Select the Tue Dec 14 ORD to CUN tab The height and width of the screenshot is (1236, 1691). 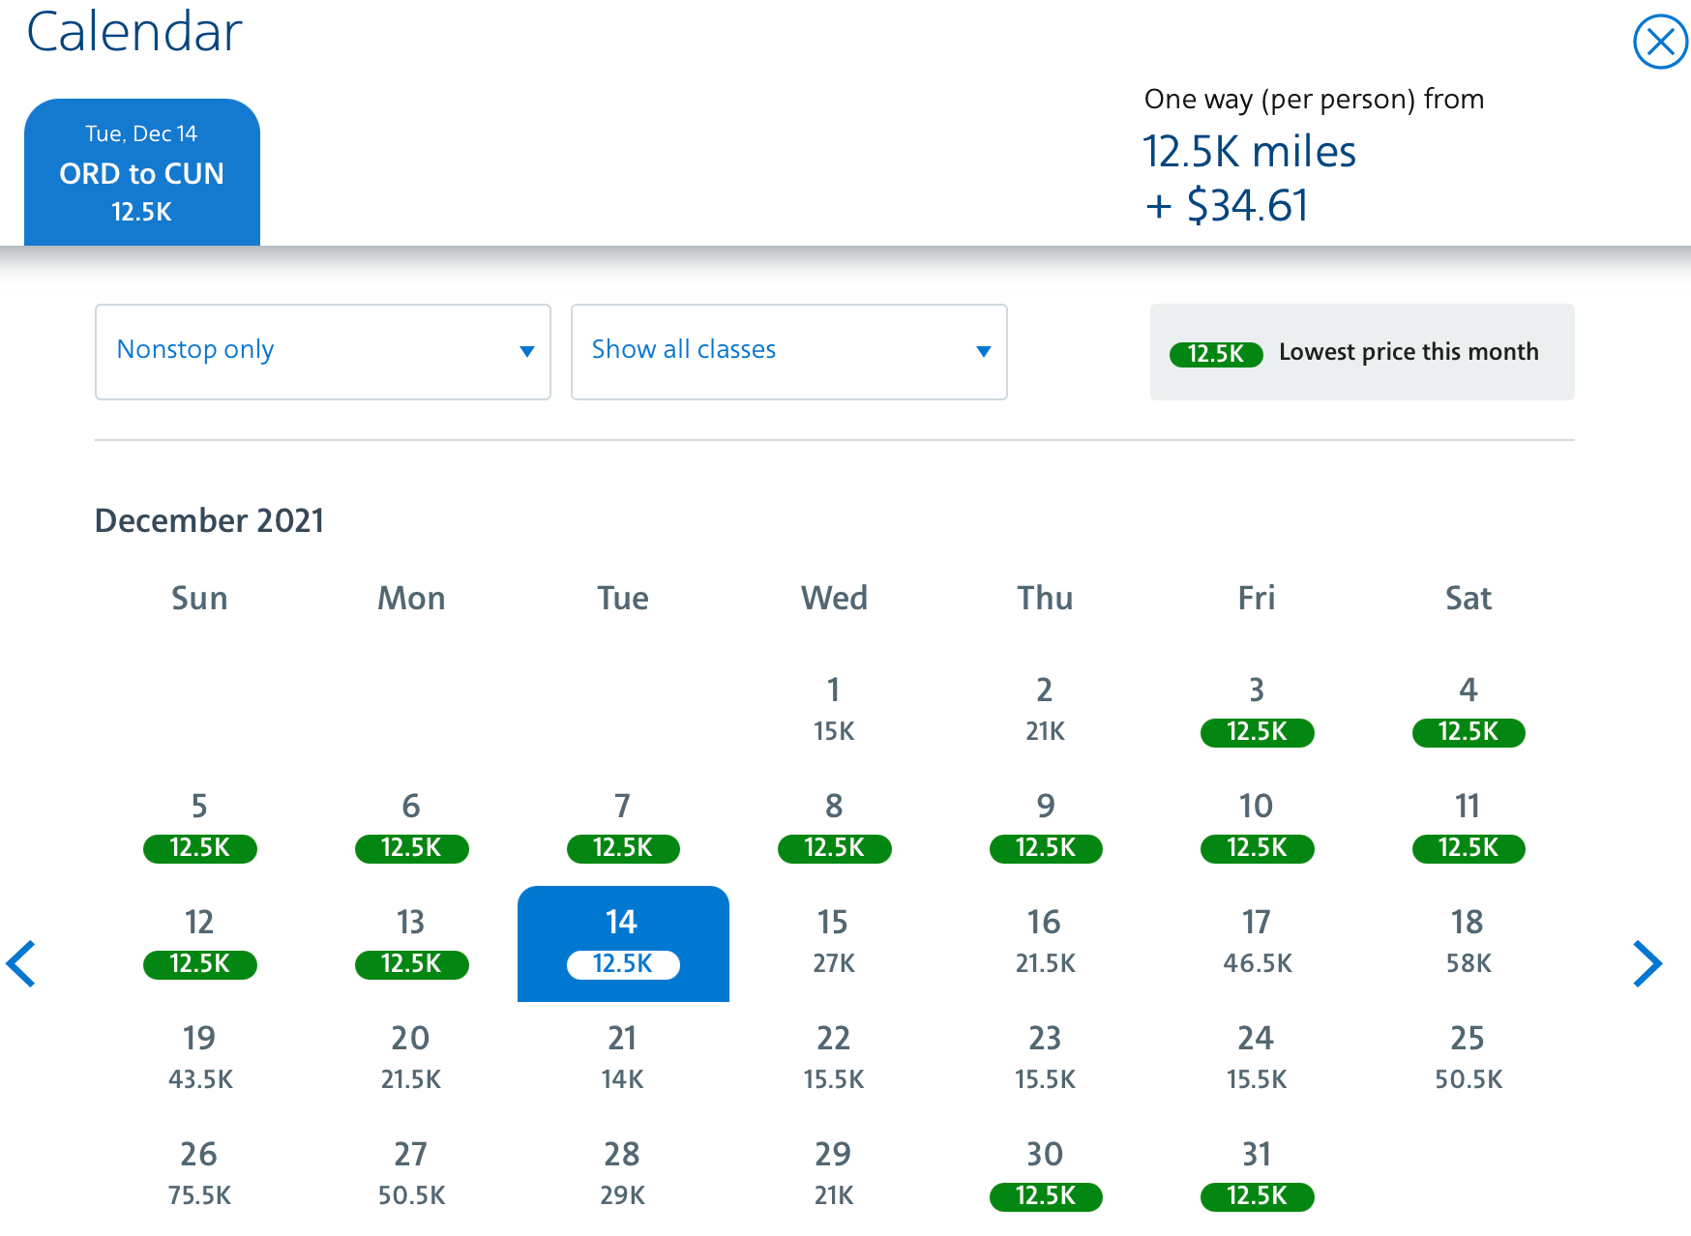coord(142,171)
